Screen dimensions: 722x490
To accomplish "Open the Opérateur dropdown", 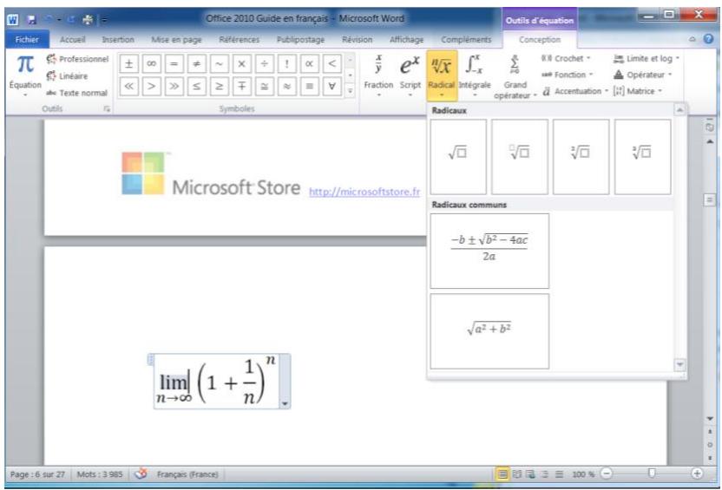I will click(x=643, y=75).
